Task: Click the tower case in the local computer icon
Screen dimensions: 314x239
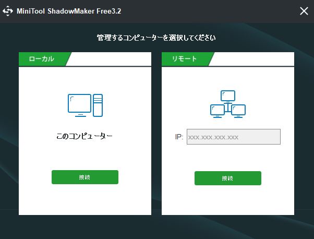Action: [x=98, y=105]
